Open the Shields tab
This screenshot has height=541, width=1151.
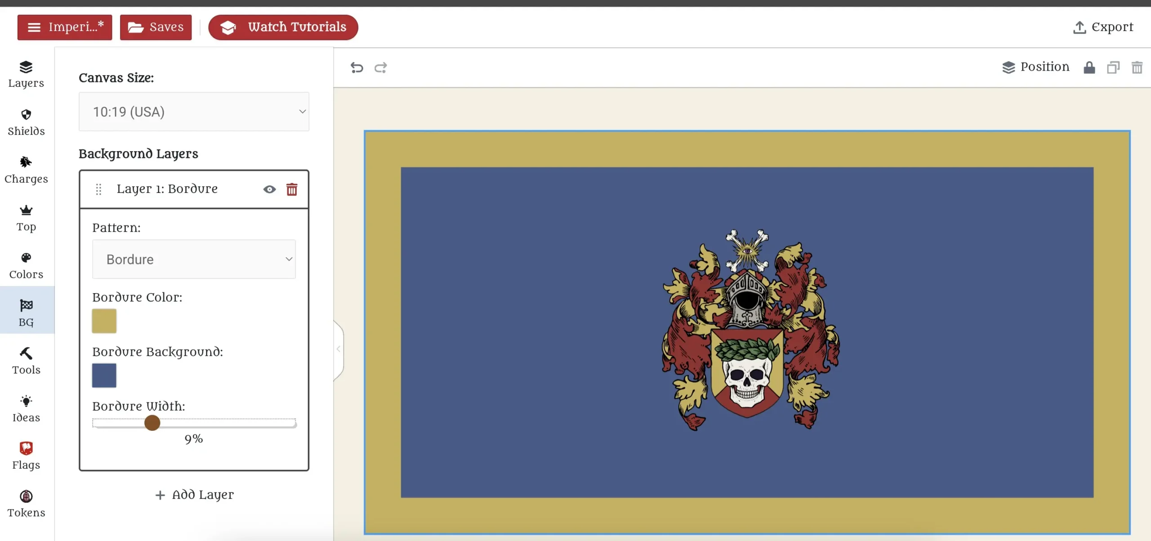point(26,122)
